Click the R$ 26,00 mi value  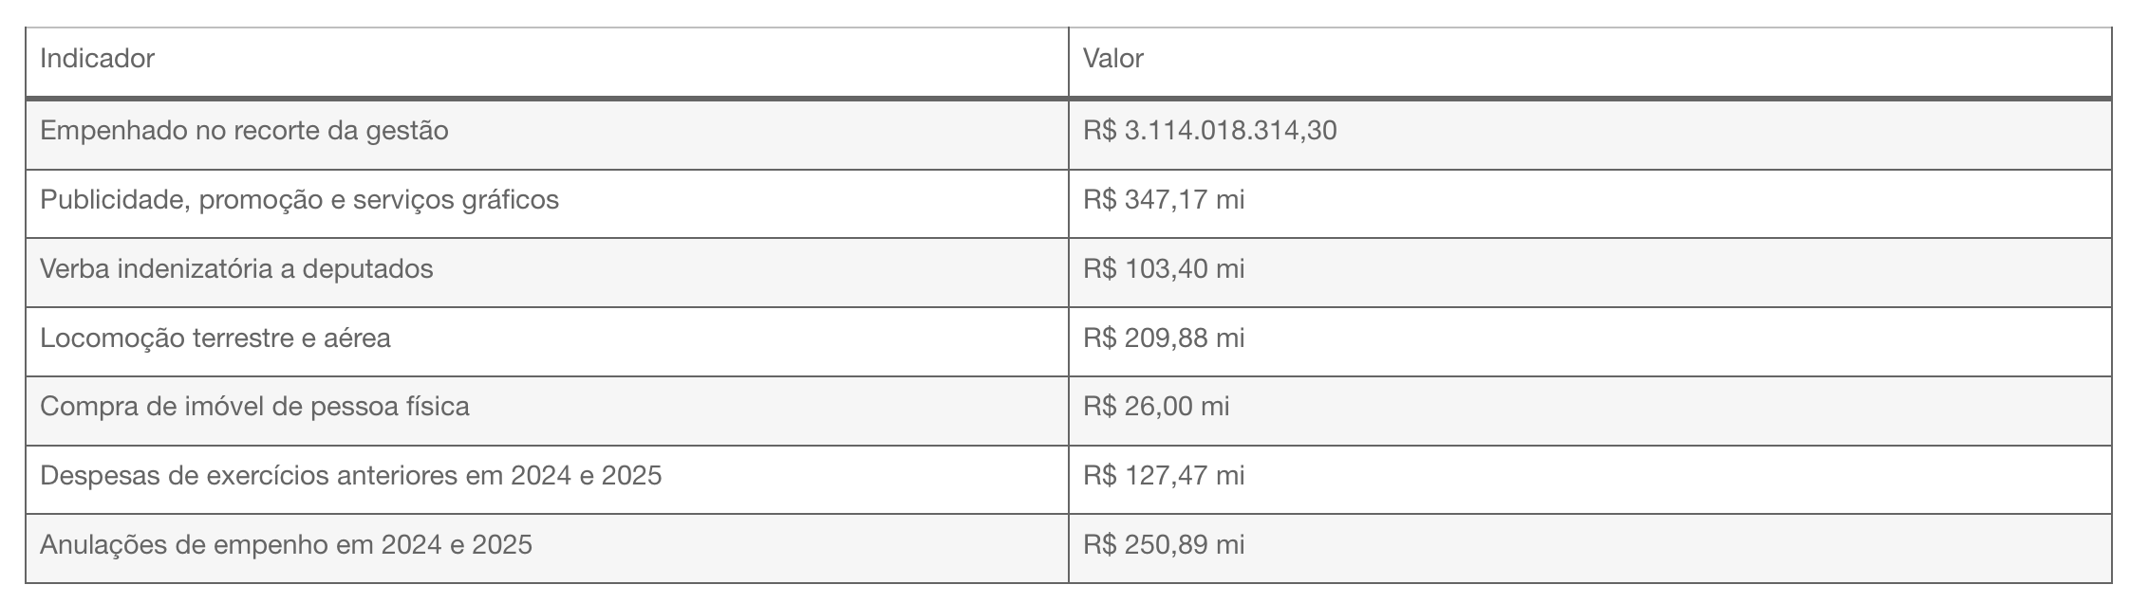pos(1156,407)
